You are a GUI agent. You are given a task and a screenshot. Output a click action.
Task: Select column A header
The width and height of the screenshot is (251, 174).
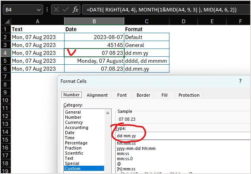(38, 21)
